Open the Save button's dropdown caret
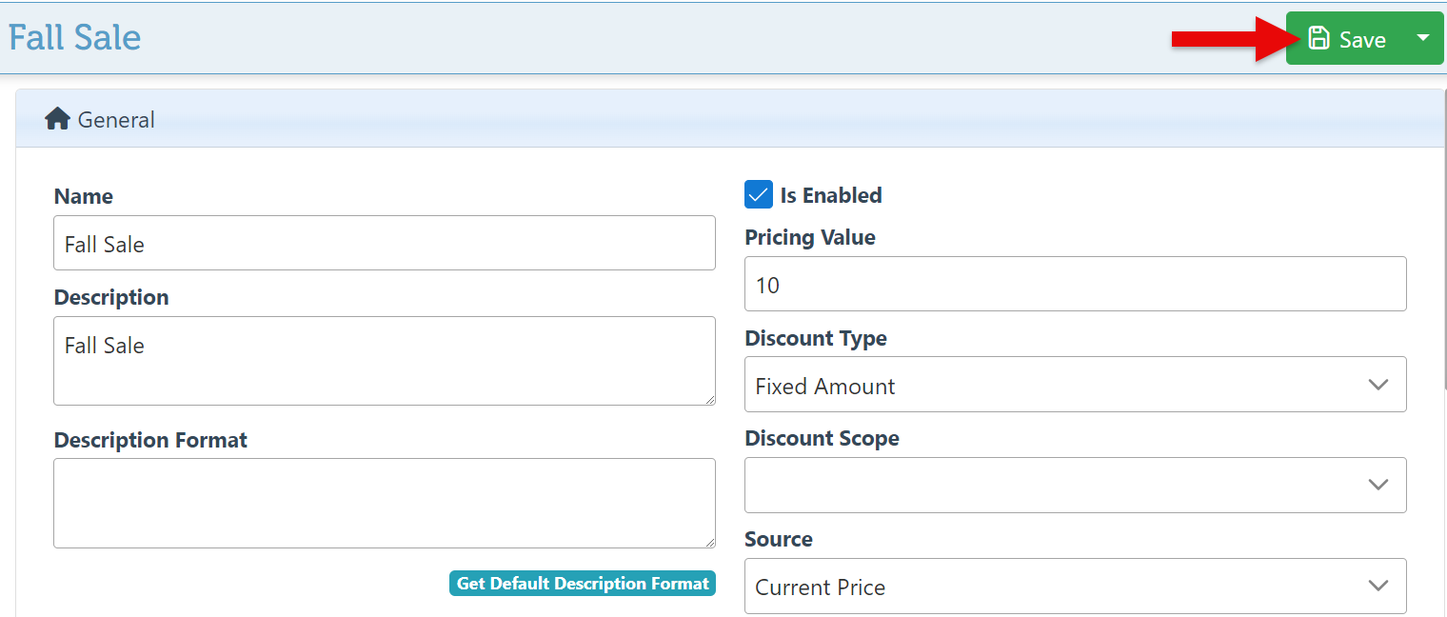 tap(1422, 38)
